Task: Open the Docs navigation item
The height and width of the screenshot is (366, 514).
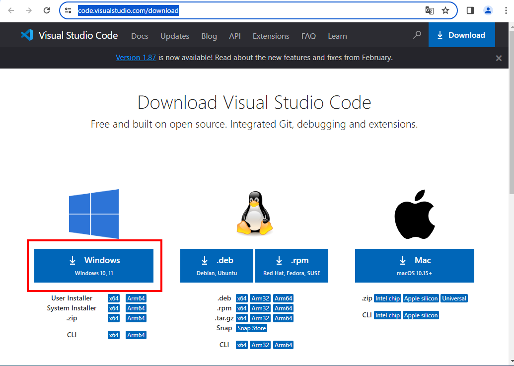Action: [x=140, y=36]
